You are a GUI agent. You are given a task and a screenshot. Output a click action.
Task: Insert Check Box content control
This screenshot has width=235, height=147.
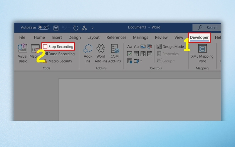coord(130,54)
